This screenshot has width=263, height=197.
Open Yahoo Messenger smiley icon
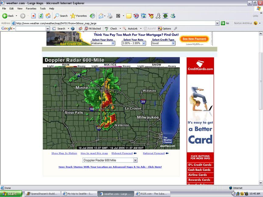pyautogui.click(x=151, y=16)
